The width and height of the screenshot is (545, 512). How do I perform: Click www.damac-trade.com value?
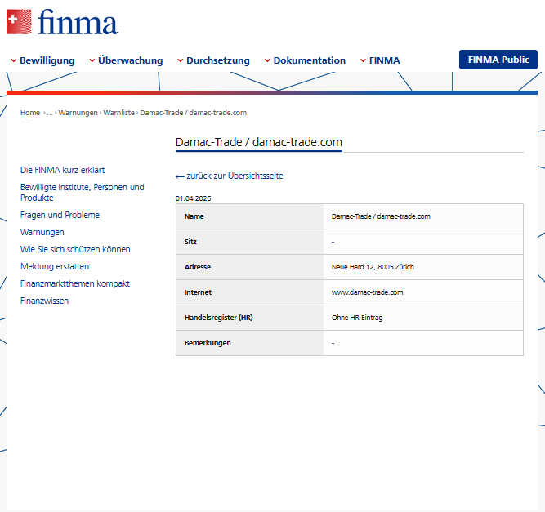click(368, 292)
